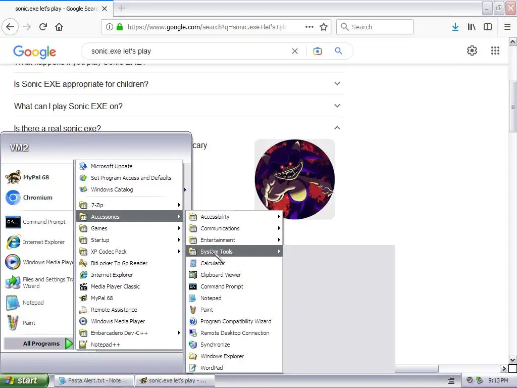Select Microsoft Update in All Programs

(x=130, y=166)
